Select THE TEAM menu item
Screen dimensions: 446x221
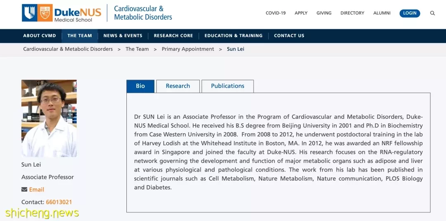coord(80,36)
